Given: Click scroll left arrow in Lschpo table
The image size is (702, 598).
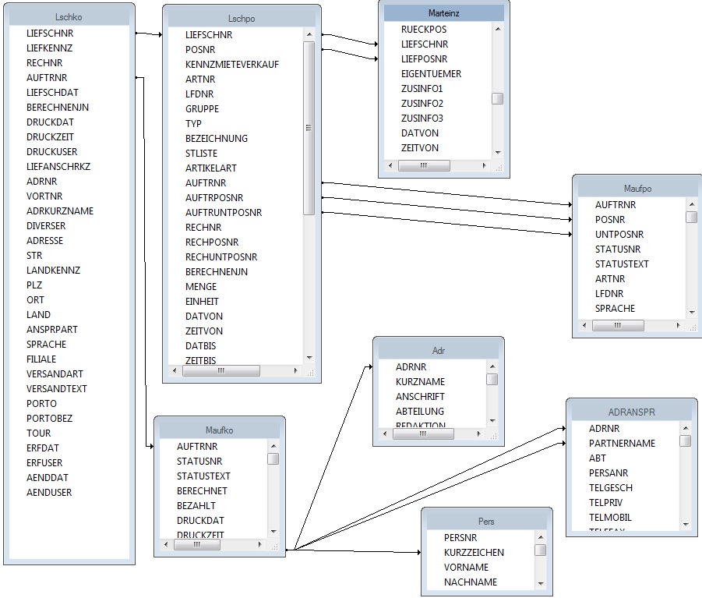Looking at the screenshot, I should click(175, 370).
